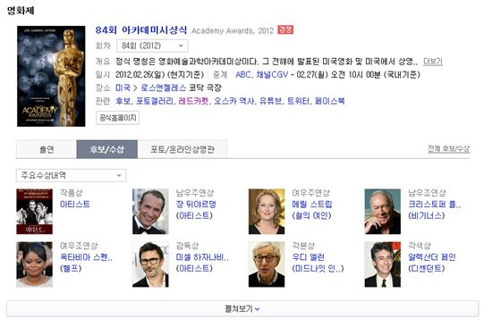
Task: Click the 여우주연상 winner's photo
Action: 267,212
